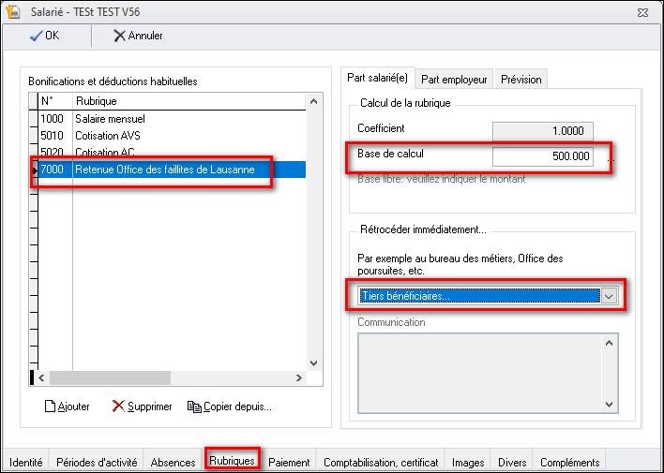Click the Base de calcul input field
The image size is (664, 473).
[542, 156]
